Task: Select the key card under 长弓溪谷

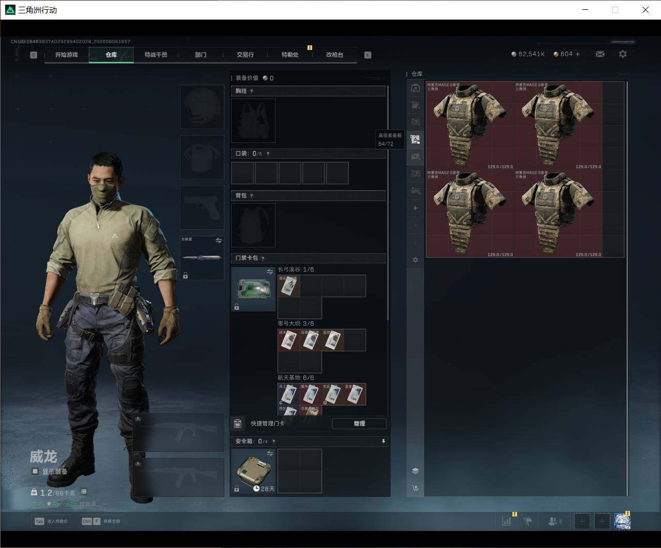Action: click(289, 286)
